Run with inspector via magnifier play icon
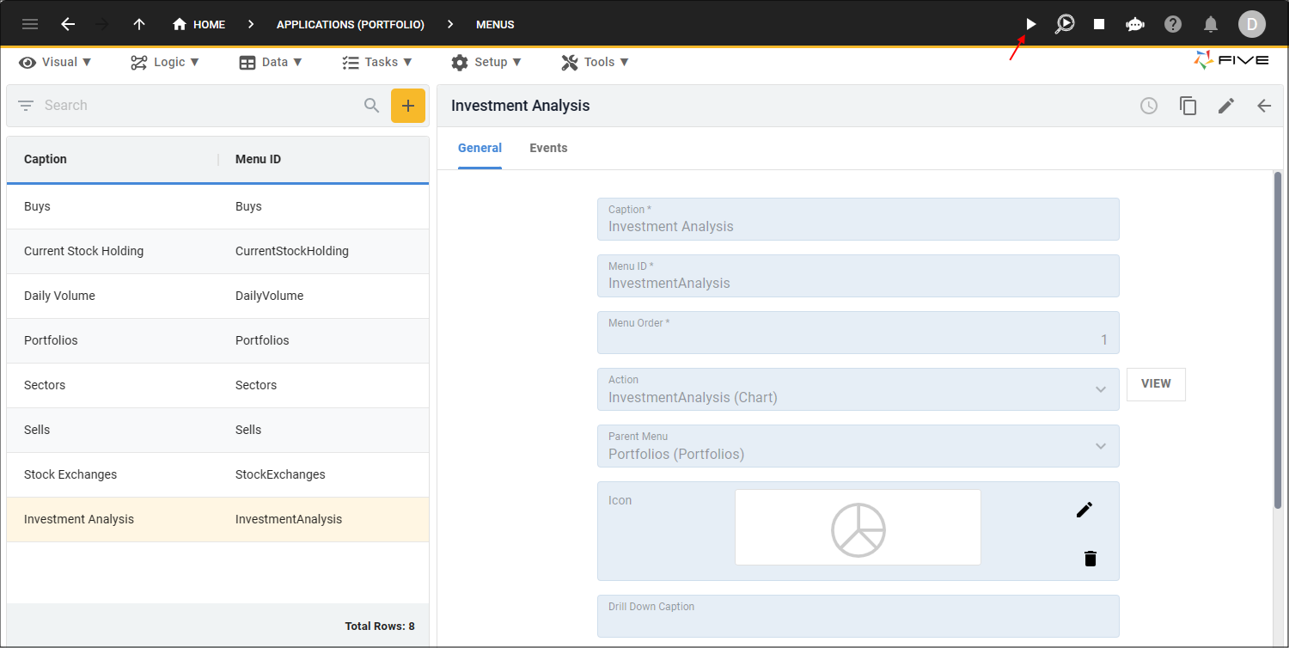The image size is (1289, 648). [1065, 24]
